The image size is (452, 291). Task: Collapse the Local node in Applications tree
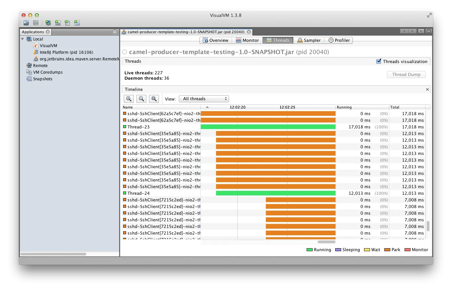pyautogui.click(x=23, y=39)
